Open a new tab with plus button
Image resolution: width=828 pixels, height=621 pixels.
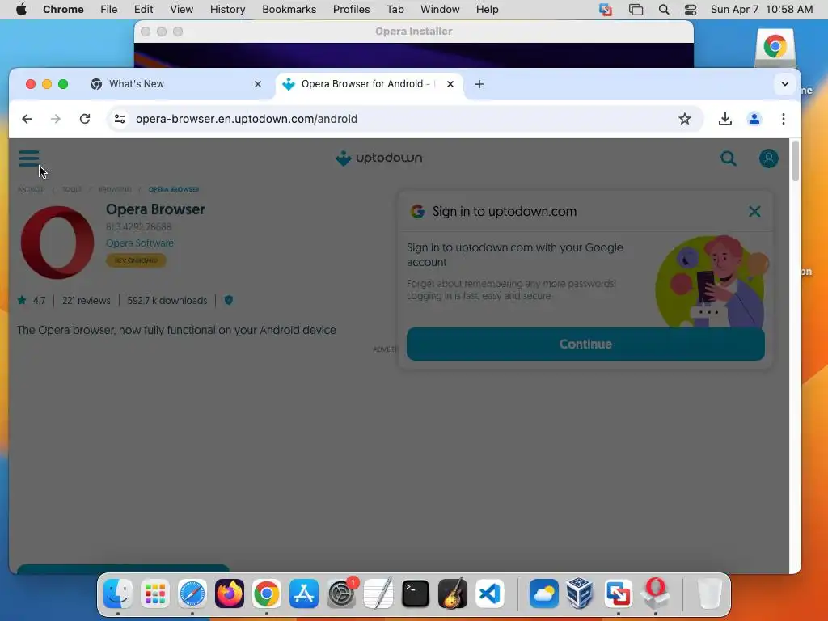click(479, 84)
